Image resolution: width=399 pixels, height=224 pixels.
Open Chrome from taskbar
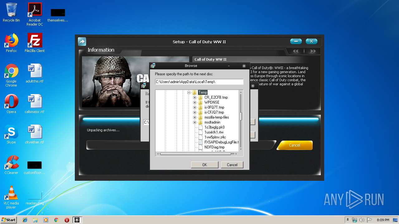pos(56,220)
